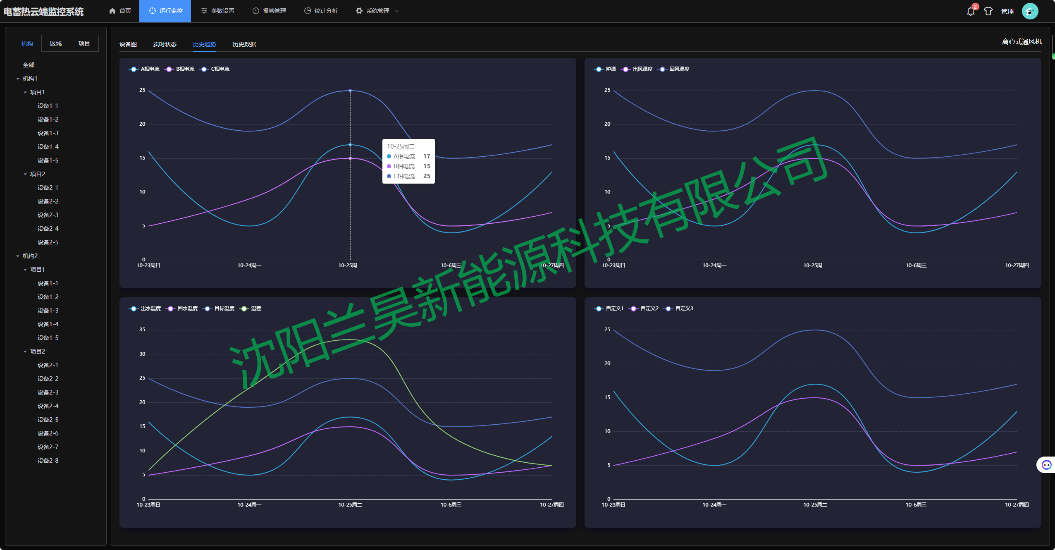Select the 区域 filter button
The width and height of the screenshot is (1055, 550).
pos(56,43)
